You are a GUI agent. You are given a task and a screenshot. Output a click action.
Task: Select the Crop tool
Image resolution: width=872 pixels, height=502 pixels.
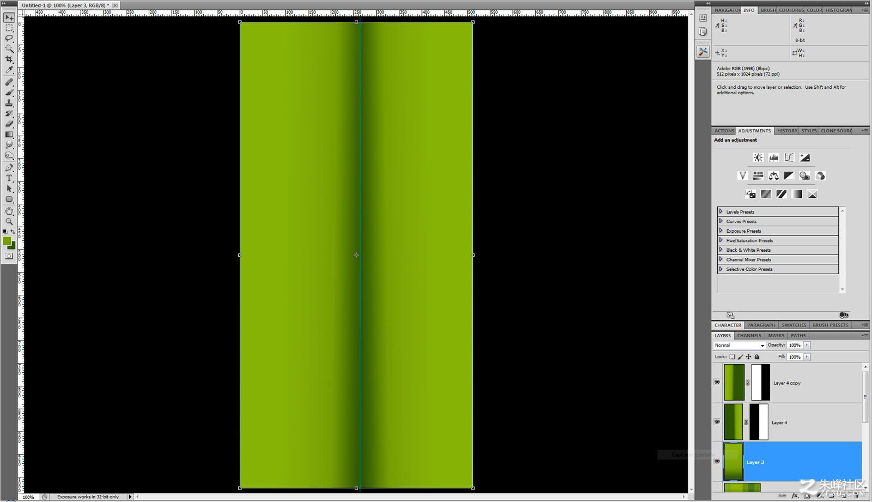click(9, 59)
